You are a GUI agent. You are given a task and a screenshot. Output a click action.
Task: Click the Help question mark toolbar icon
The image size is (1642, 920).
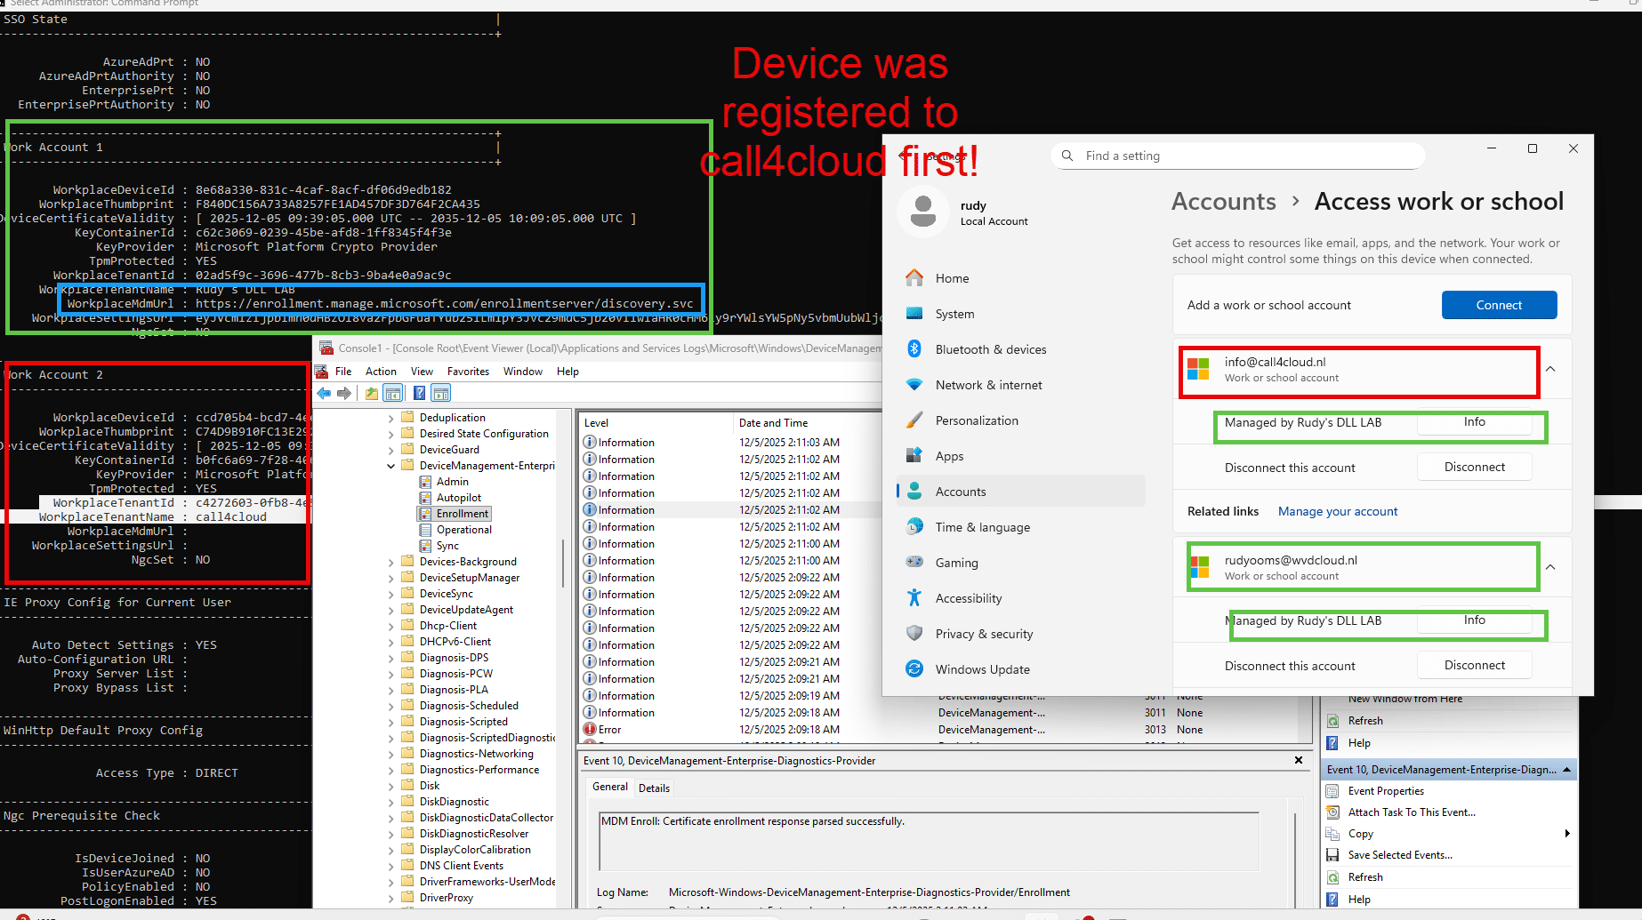(419, 392)
